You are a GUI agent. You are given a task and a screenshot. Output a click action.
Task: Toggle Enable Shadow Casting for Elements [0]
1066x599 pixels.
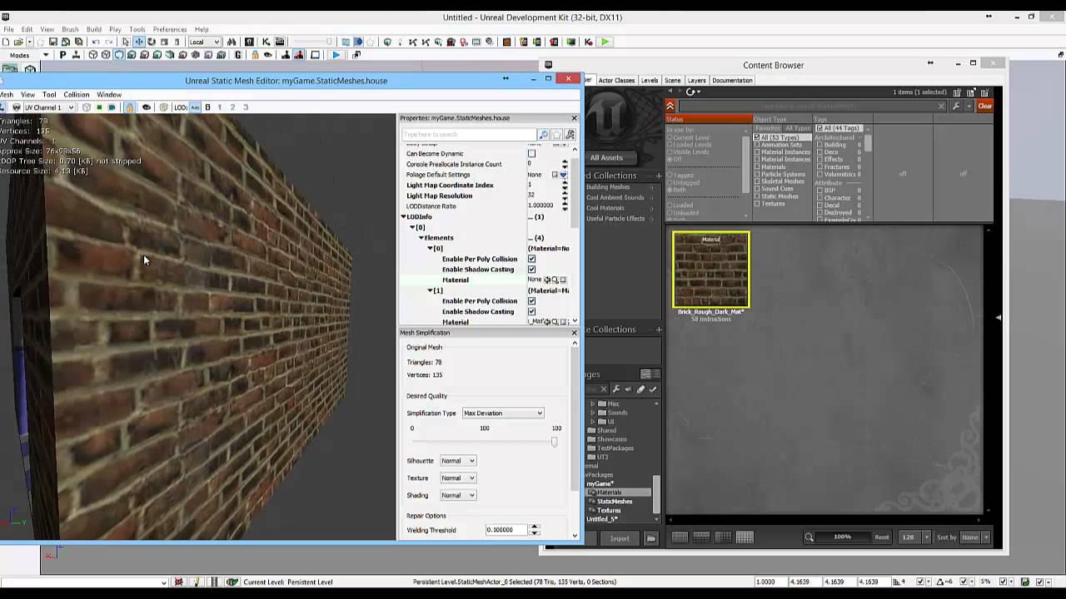(x=531, y=270)
